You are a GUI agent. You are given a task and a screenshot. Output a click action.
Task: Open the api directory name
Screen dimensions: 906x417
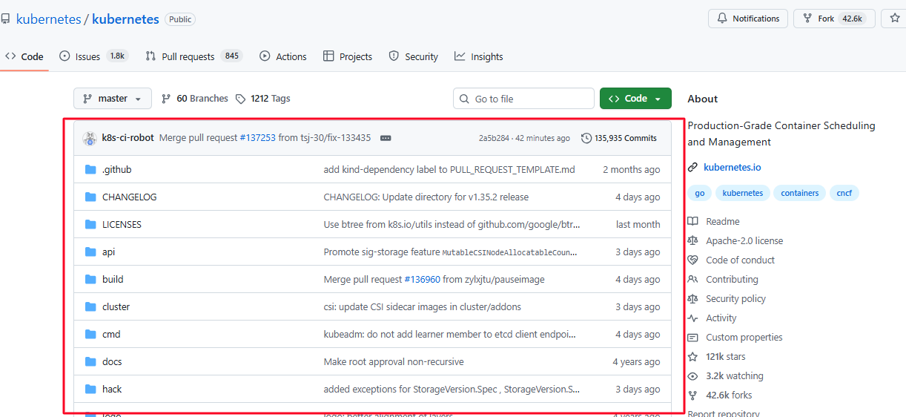pos(109,252)
